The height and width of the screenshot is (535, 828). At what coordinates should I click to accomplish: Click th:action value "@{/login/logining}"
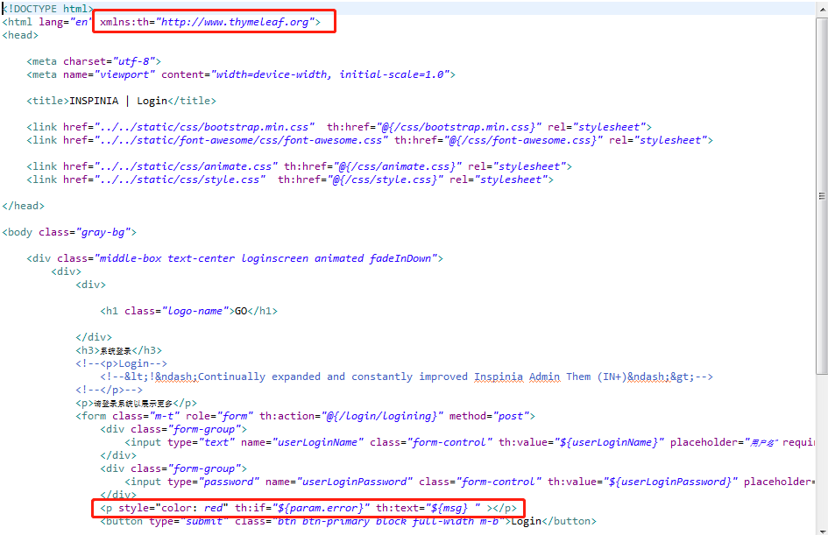[x=382, y=416]
